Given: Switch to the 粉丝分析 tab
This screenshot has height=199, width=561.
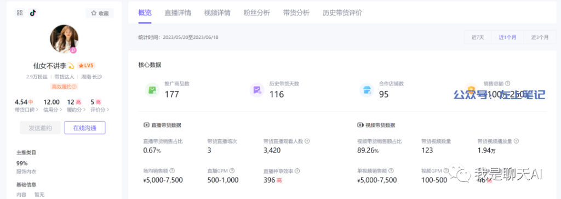Looking at the screenshot, I should [x=256, y=13].
